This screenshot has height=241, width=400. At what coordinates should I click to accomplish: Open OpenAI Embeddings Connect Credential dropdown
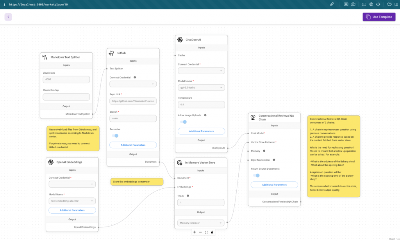coord(72,184)
